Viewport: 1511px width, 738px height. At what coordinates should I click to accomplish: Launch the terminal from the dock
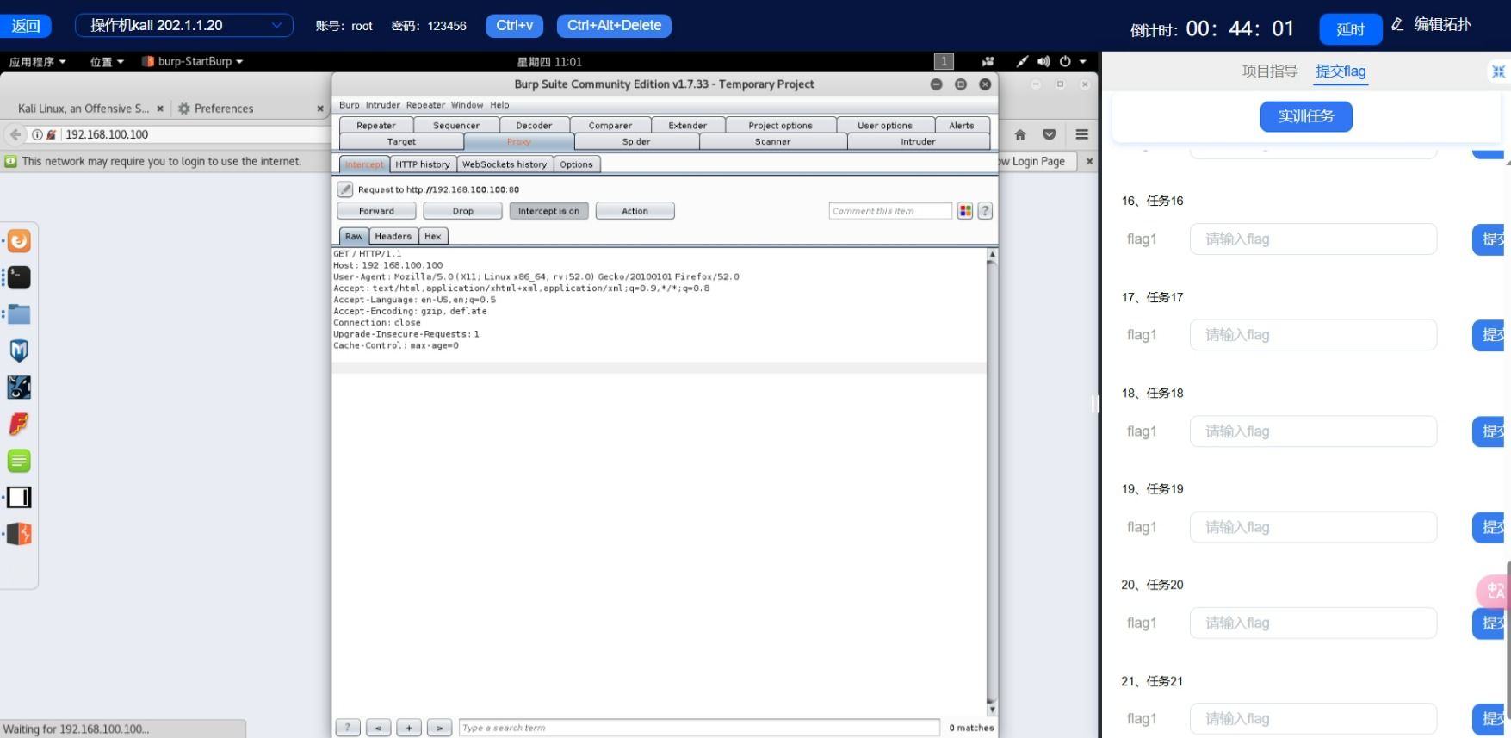19,277
